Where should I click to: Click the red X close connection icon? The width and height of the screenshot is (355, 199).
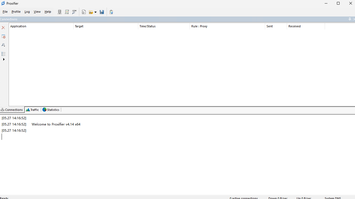[x=4, y=28]
